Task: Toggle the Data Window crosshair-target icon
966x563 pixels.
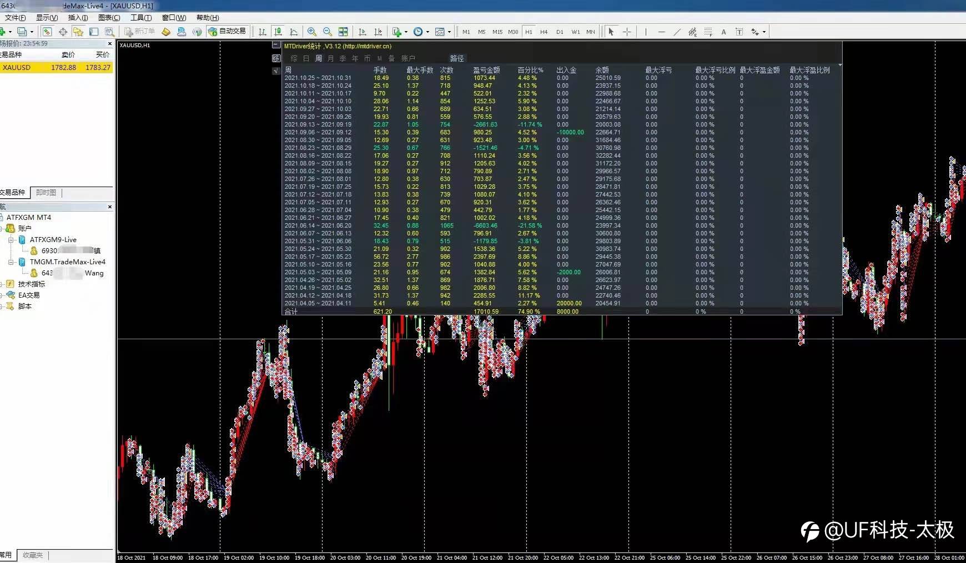Action: pos(63,32)
